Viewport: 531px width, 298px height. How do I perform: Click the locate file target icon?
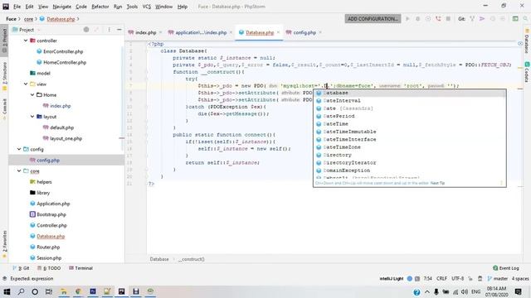pos(86,30)
